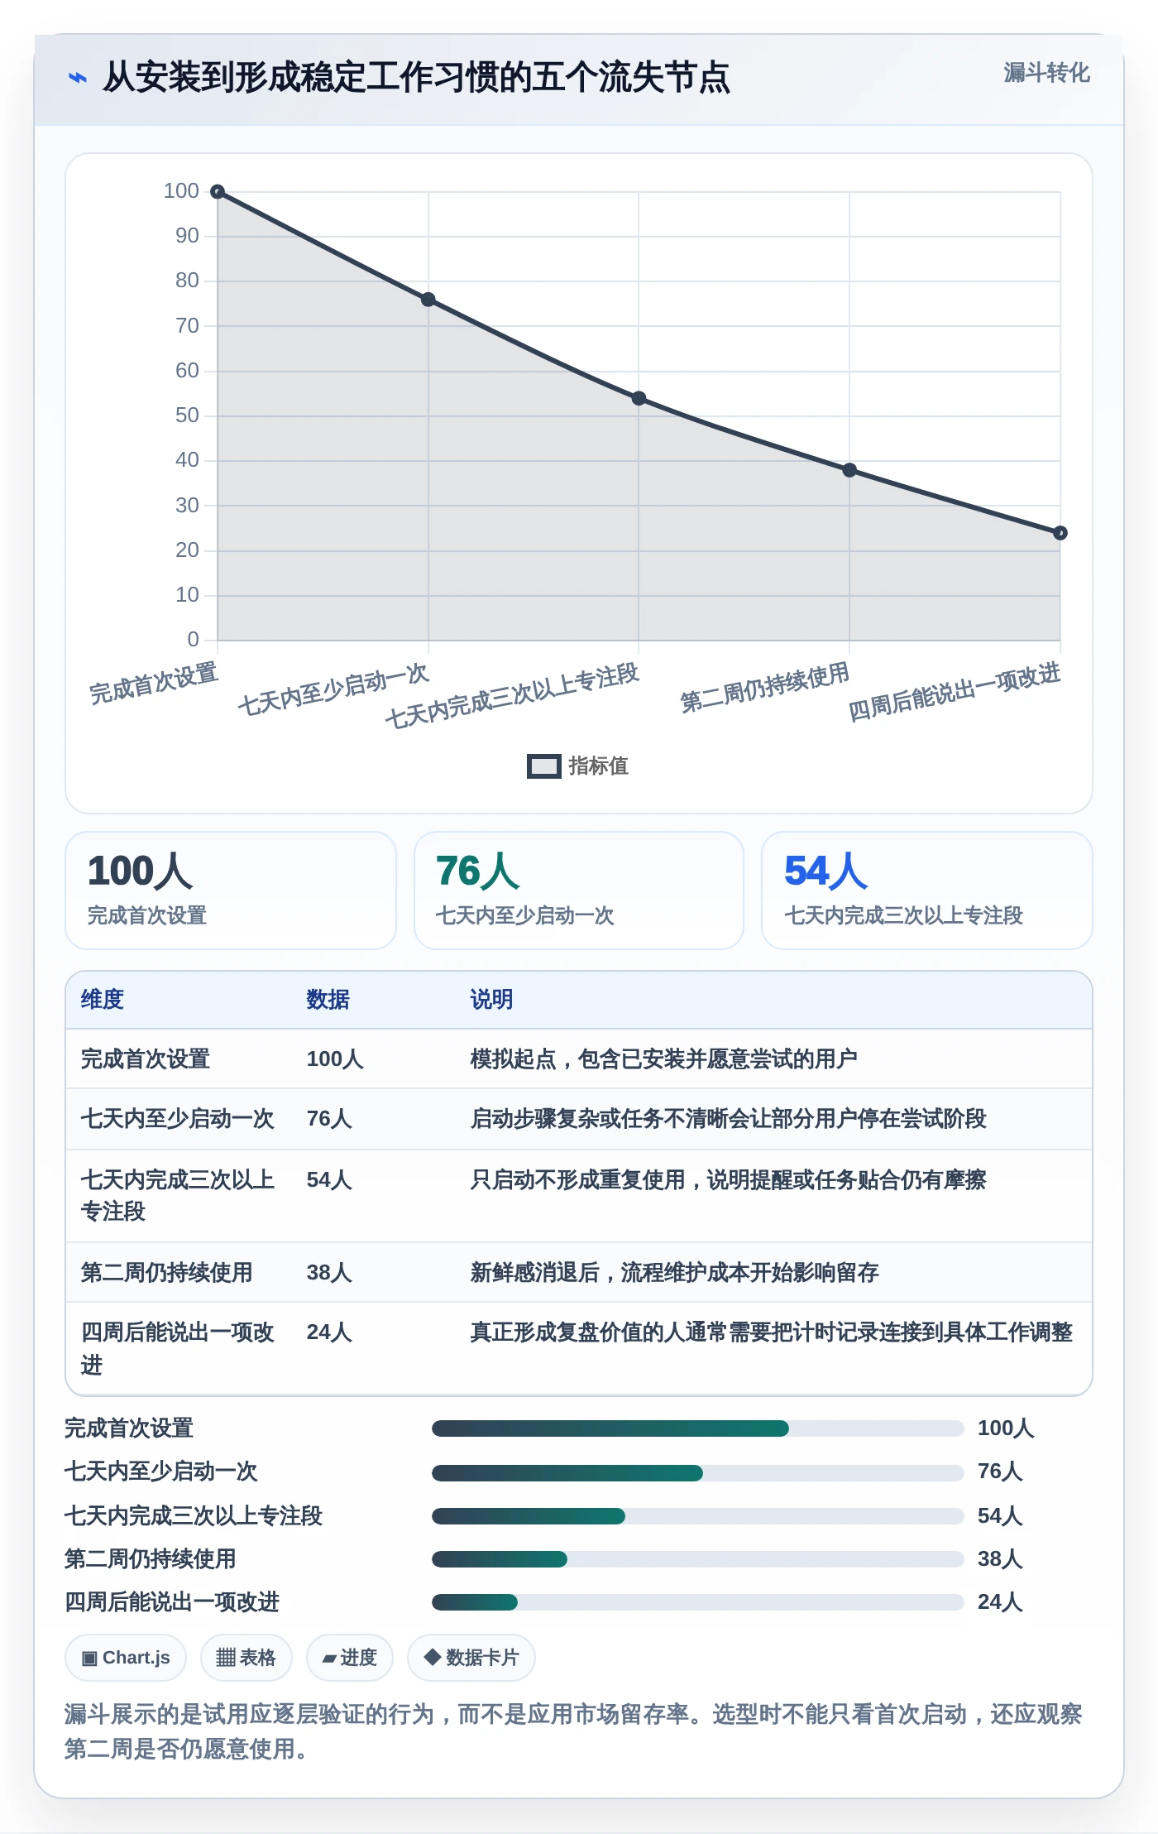Click the 表格 tag chip
The width and height of the screenshot is (1158, 1834).
[246, 1658]
